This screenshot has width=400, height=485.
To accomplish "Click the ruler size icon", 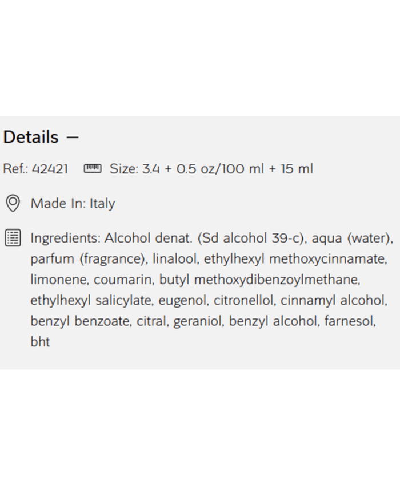I will point(93,168).
